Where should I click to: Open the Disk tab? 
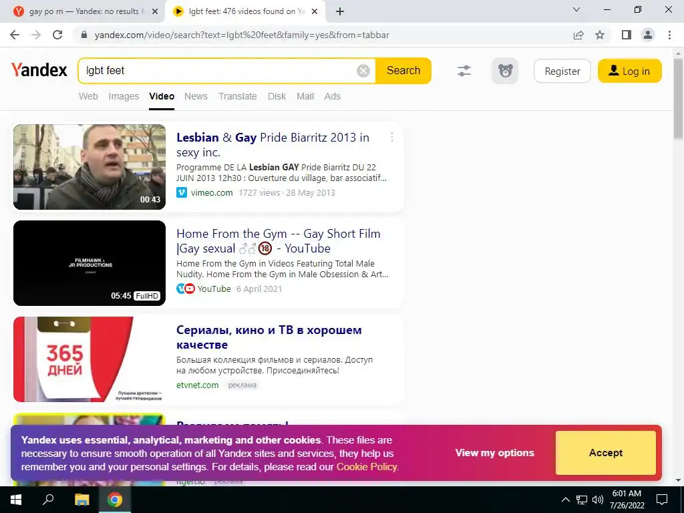(x=277, y=96)
